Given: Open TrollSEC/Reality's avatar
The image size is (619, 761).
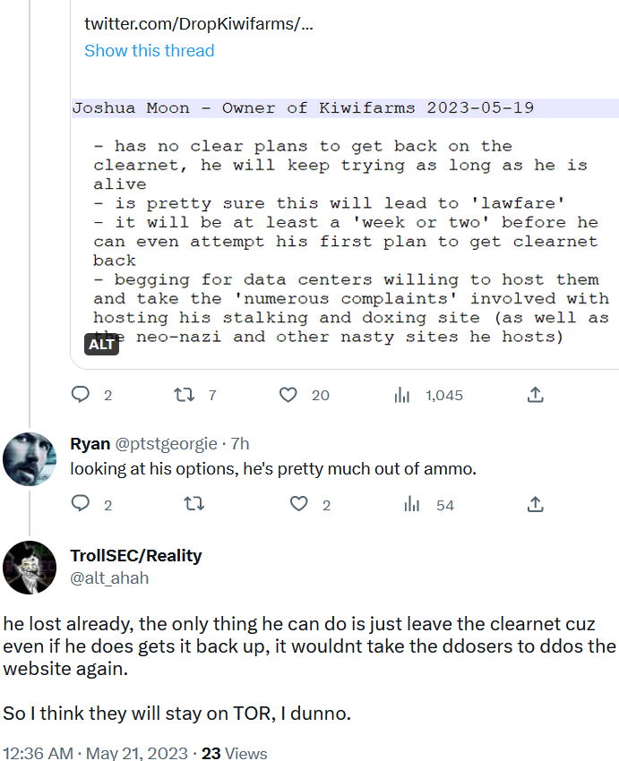Looking at the screenshot, I should click(30, 568).
